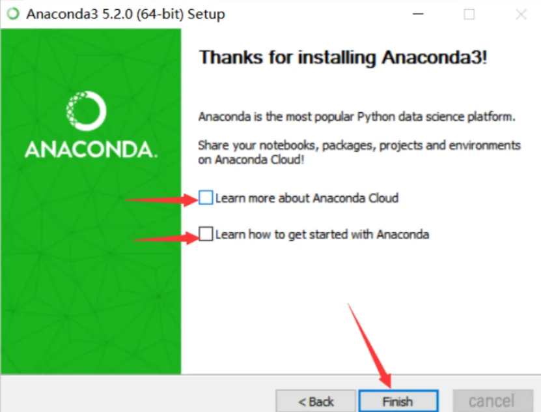Click the red arrow pointing to Finish

point(370,346)
